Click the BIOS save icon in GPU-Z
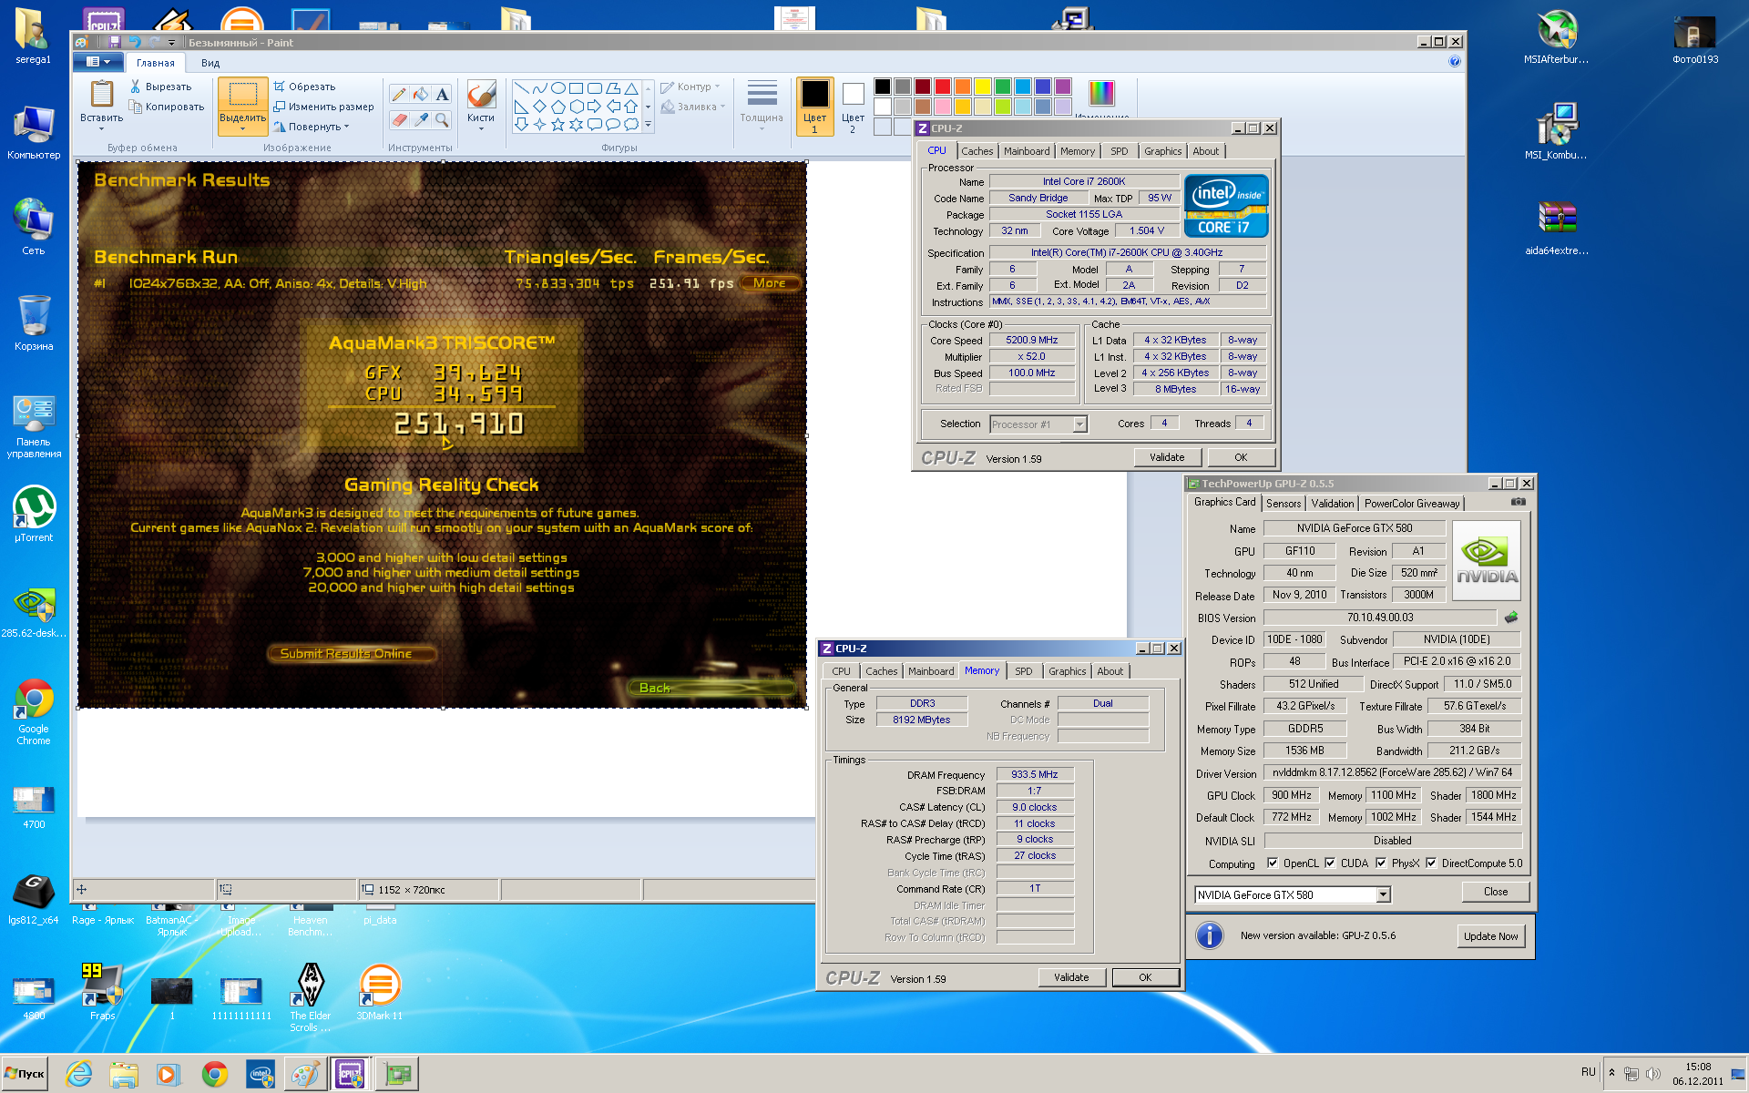 [x=1511, y=618]
